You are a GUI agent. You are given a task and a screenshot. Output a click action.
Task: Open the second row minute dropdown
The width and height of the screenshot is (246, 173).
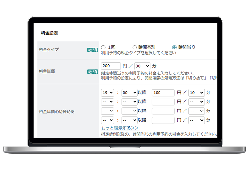[129, 102]
